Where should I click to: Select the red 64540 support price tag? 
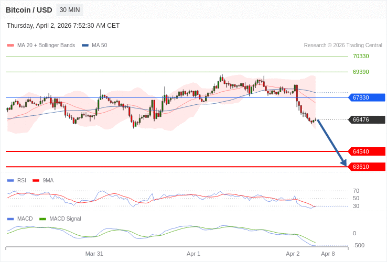click(x=367, y=151)
